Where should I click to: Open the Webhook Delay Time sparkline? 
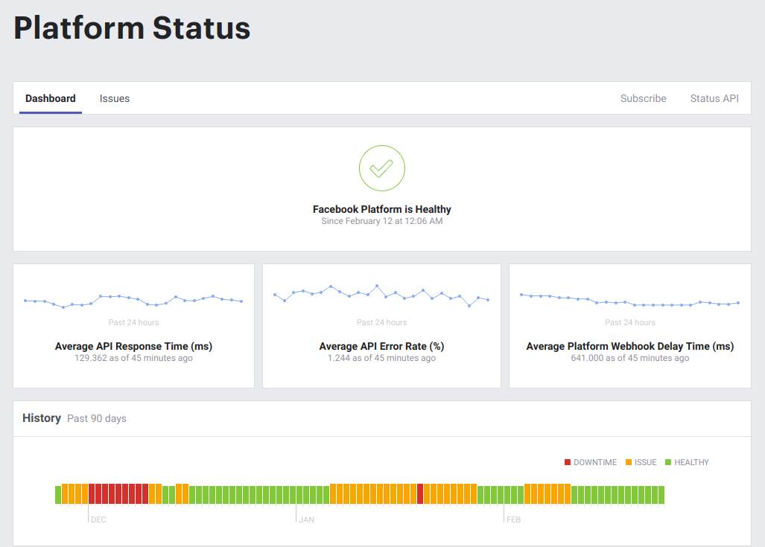pyautogui.click(x=629, y=301)
